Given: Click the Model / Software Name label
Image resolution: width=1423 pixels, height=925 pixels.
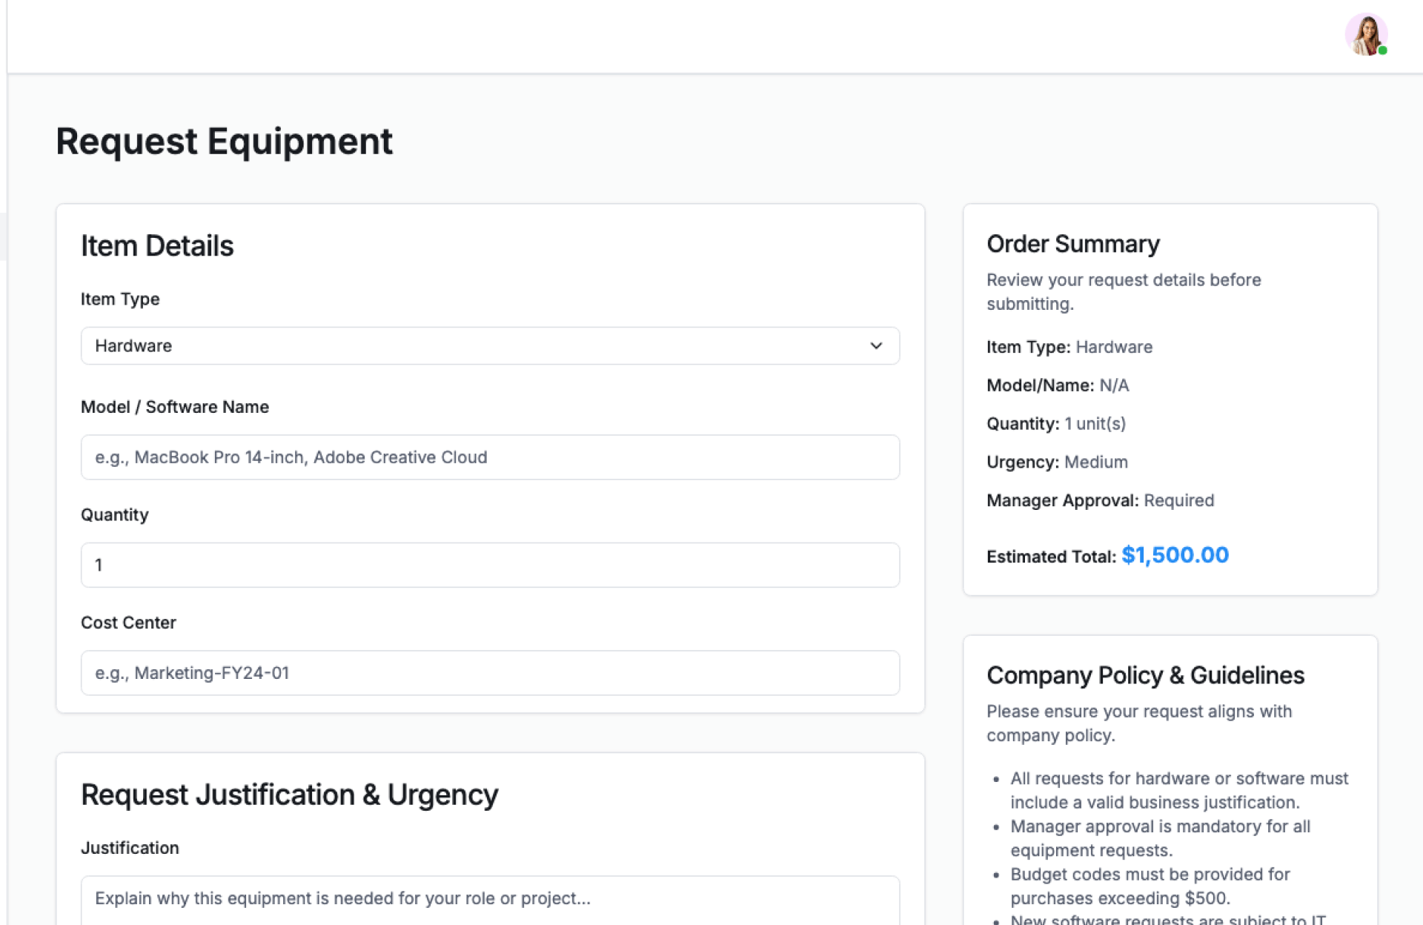Looking at the screenshot, I should tap(175, 407).
